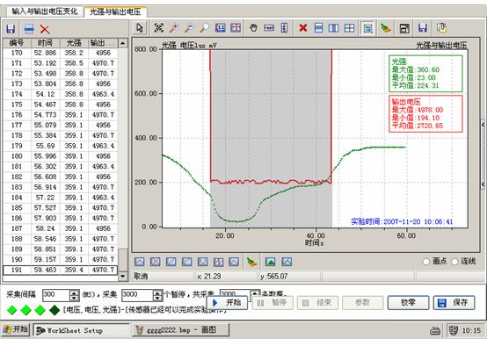
Task: Click the magnifier zoom icon in chart toolbar
Action: pyautogui.click(x=204, y=28)
